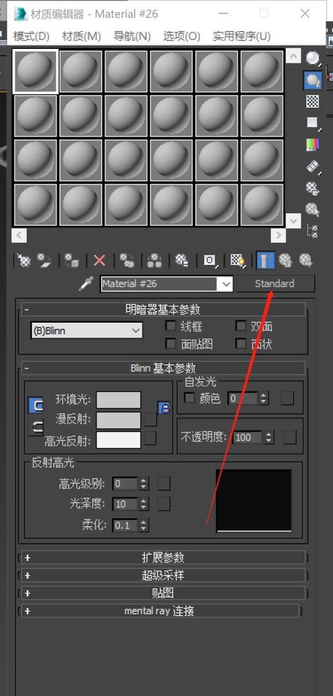Open Material Editor Options icon in side toolbar
333x696 pixels.
312,188
